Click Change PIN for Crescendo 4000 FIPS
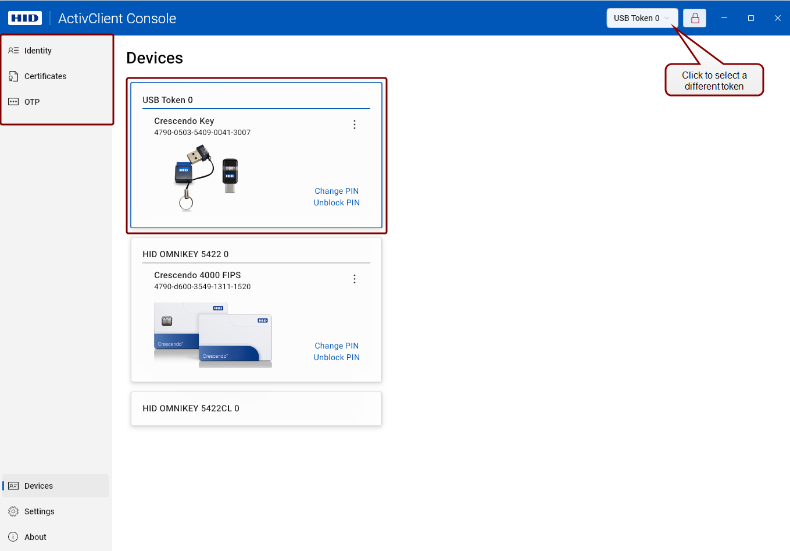Screen dimensions: 790x551 tap(337, 346)
